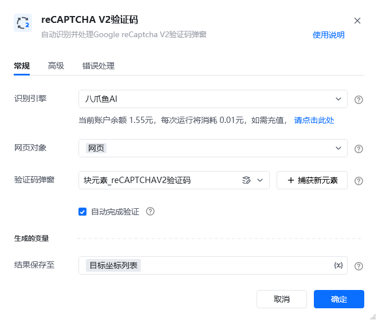This screenshot has width=378, height=322.
Task: Click the reCAPTCHA V2 module icon
Action: [23, 23]
